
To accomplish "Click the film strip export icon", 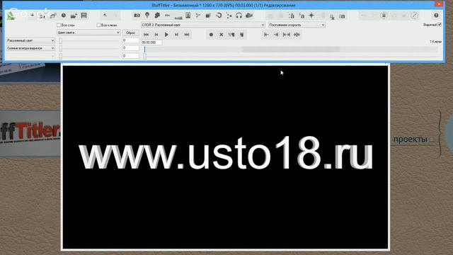I will point(84,16).
